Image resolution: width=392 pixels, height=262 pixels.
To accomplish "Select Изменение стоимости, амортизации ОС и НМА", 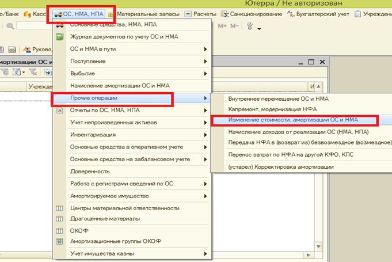I will click(293, 120).
